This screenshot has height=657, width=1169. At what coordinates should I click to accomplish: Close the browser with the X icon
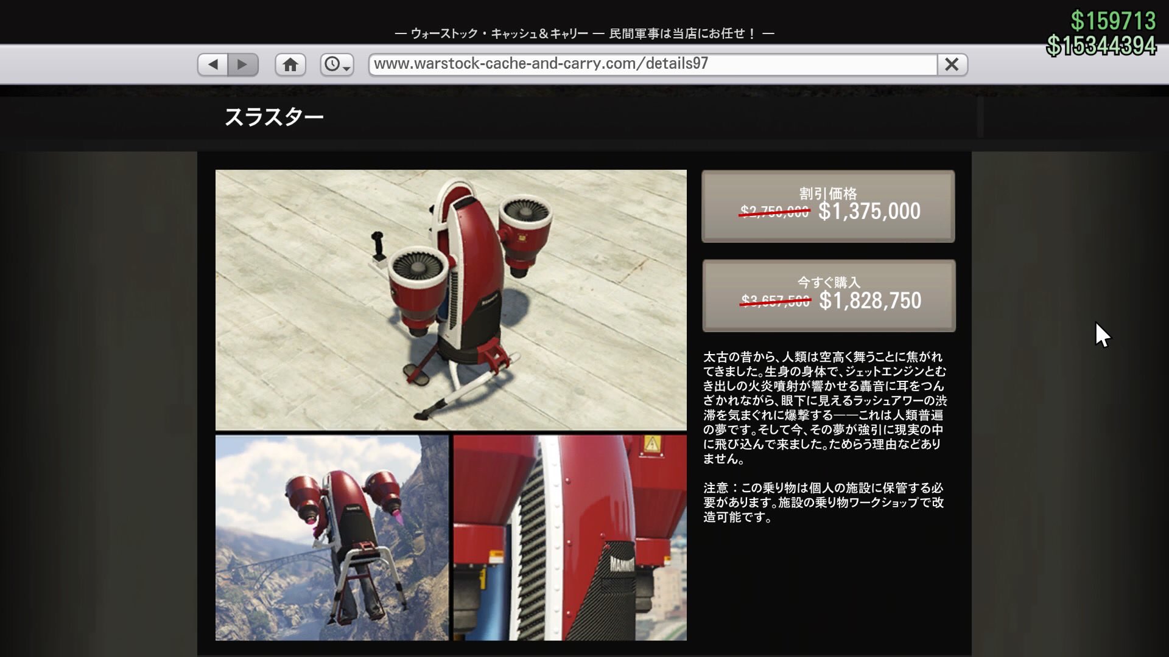pos(952,64)
